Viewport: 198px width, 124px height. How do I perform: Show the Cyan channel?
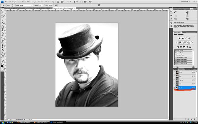click(x=175, y=76)
